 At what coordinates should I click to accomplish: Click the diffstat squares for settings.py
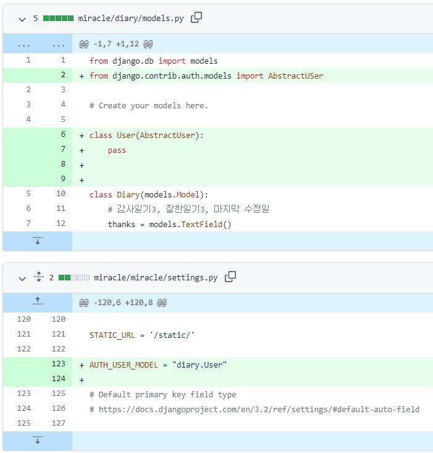(74, 278)
